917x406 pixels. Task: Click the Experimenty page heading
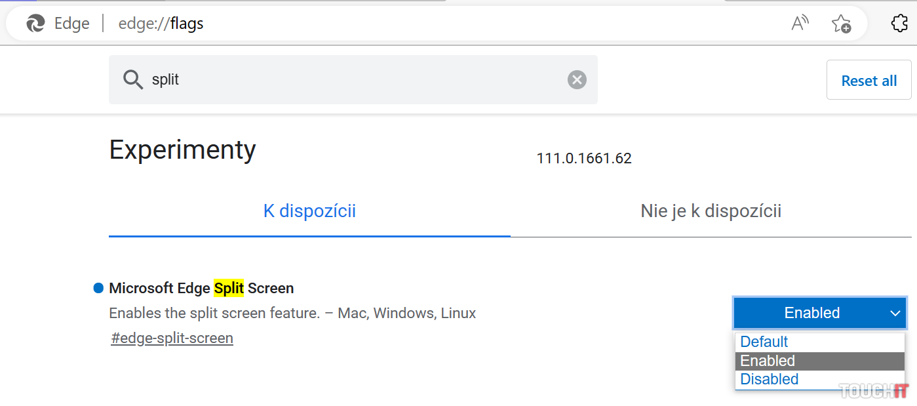pos(182,150)
